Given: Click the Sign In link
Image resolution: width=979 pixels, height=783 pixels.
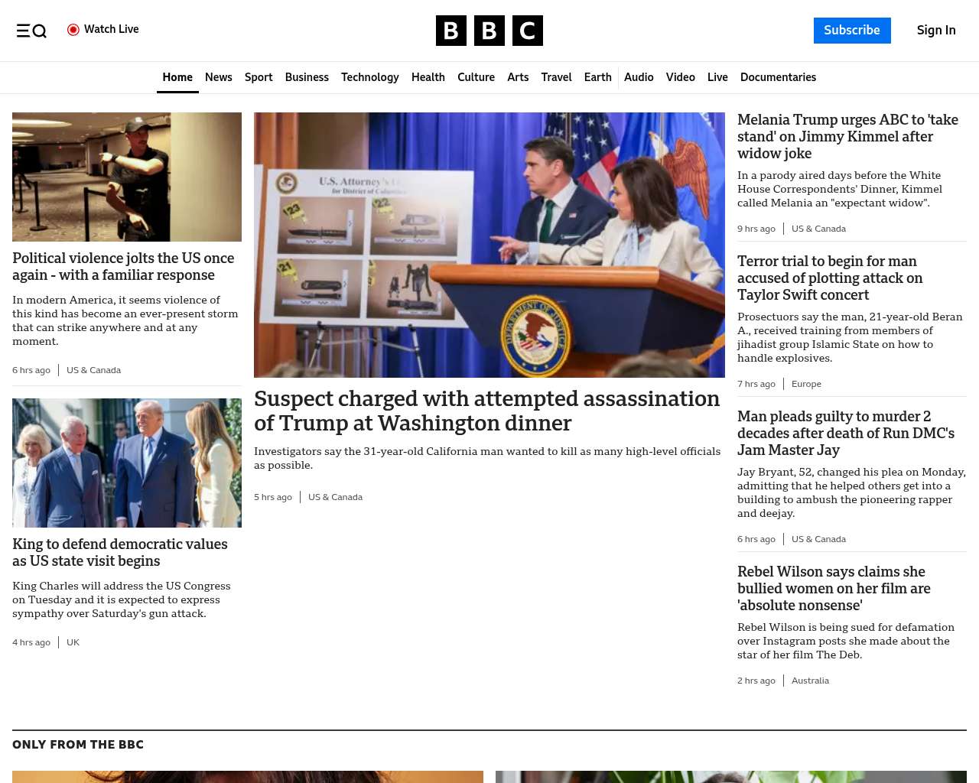Looking at the screenshot, I should 935,31.
